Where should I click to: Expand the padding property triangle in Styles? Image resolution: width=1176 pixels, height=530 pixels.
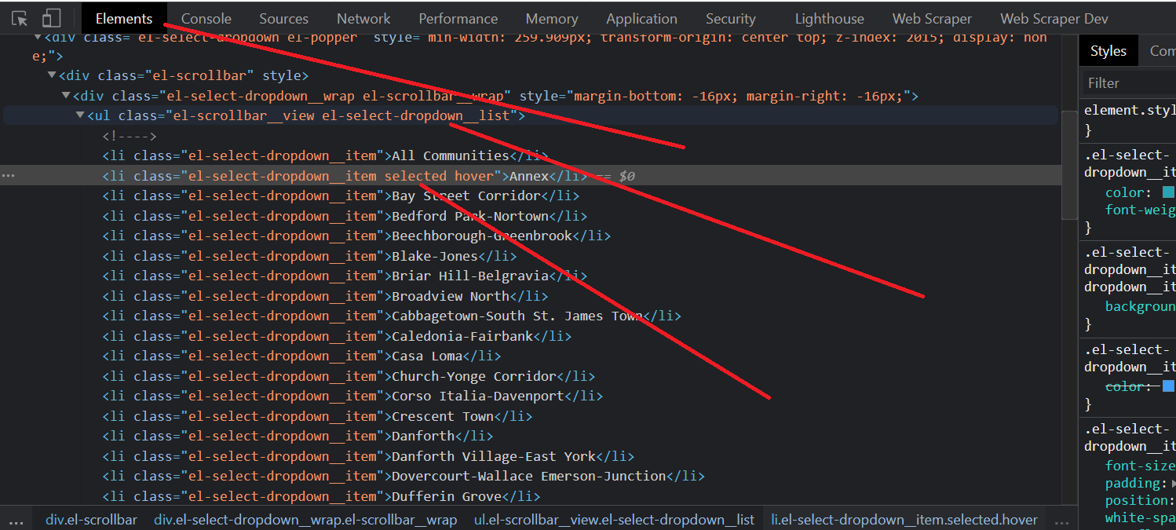(x=1173, y=484)
